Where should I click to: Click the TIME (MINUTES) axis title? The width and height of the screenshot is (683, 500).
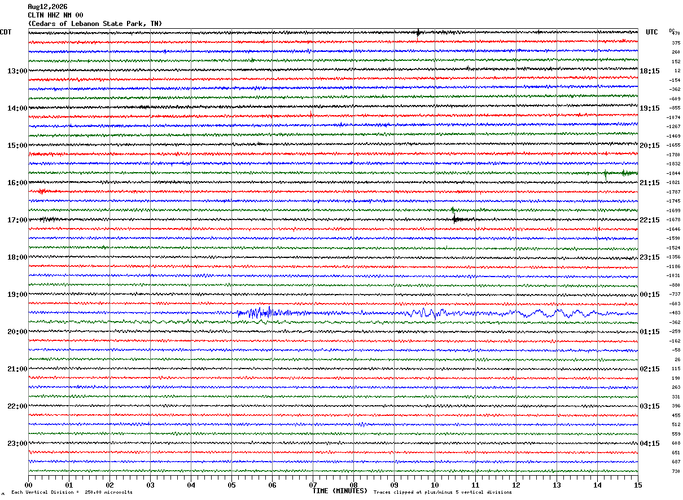(340, 491)
